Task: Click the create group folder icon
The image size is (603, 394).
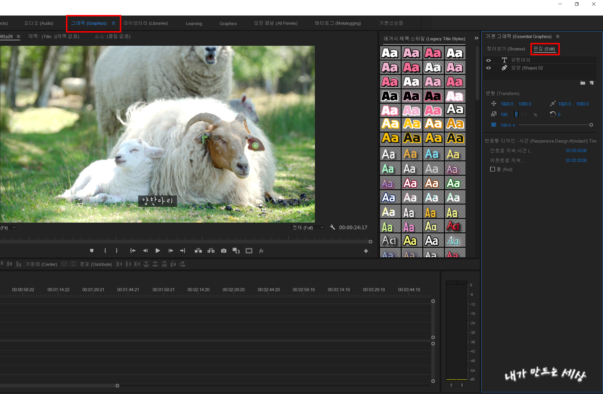Action: [583, 83]
